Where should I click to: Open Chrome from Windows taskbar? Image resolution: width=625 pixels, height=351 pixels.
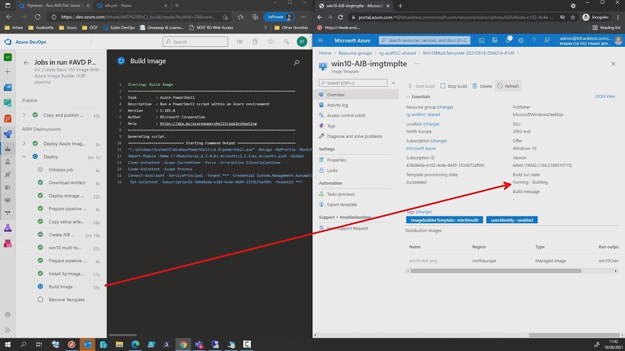183,344
